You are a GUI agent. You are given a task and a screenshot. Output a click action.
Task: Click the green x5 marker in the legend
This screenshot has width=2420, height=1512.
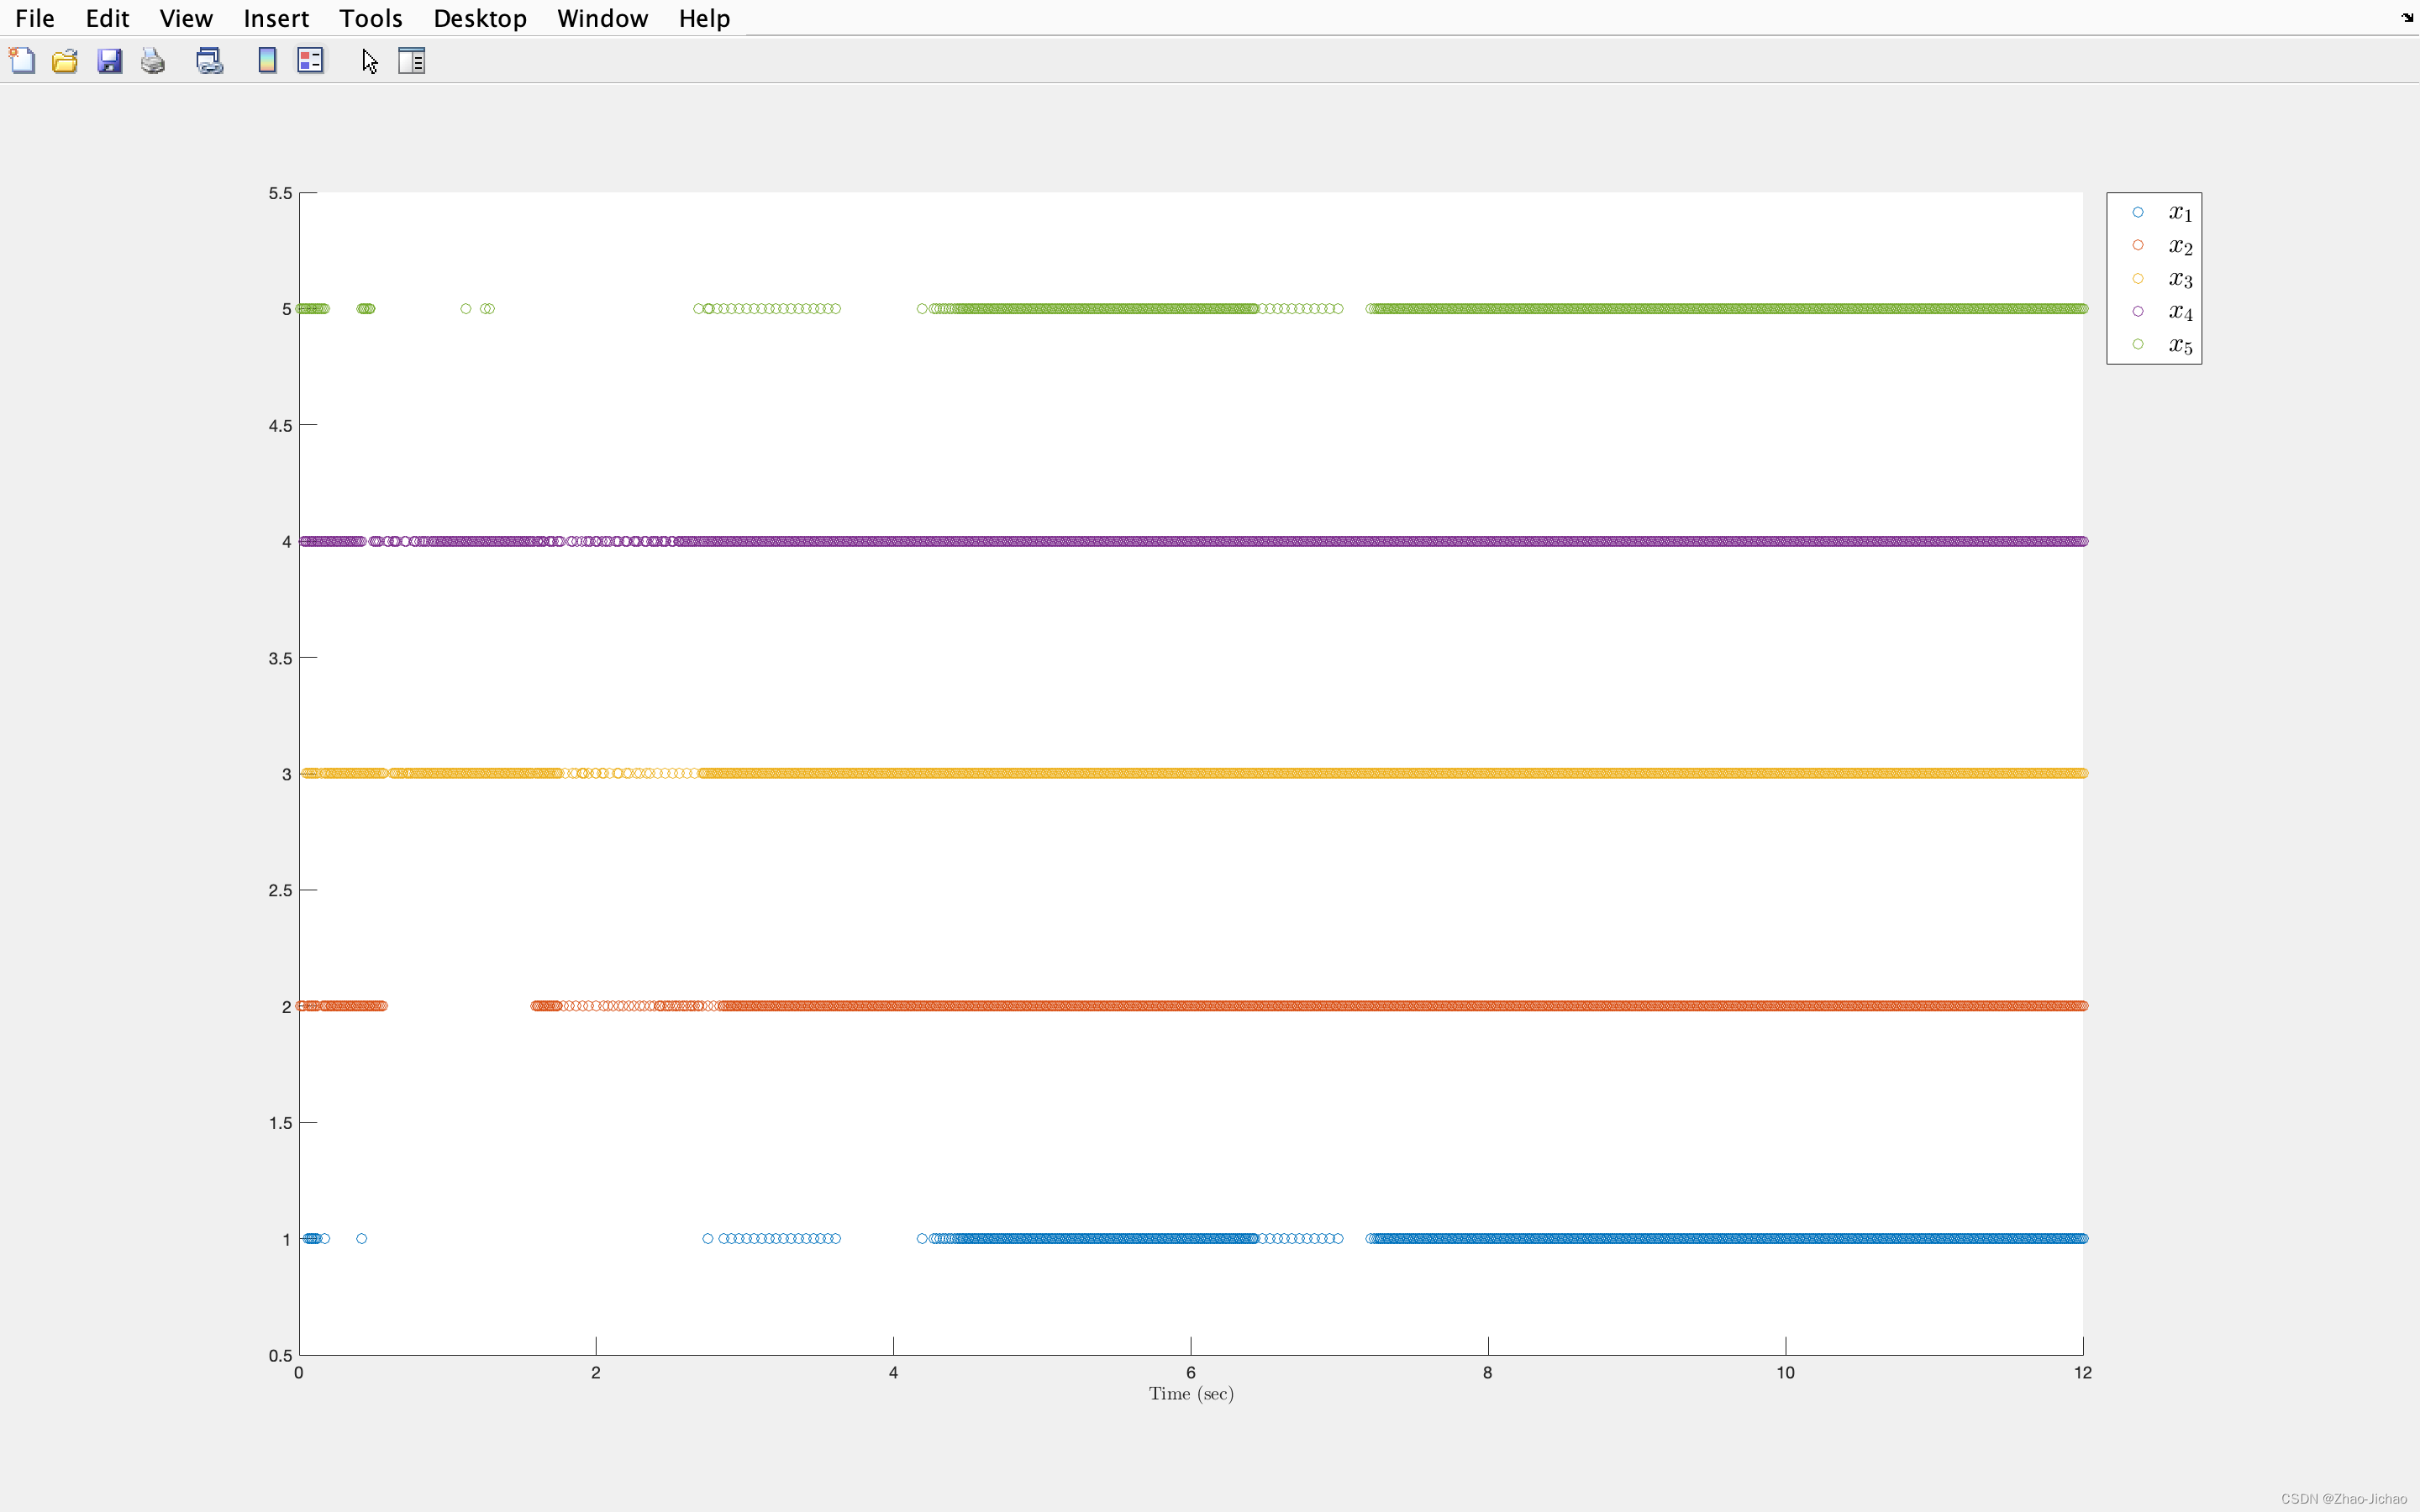[2138, 344]
